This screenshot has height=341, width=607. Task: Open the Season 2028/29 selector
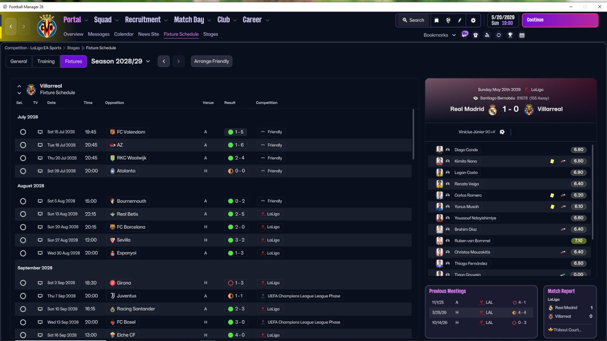click(x=120, y=61)
